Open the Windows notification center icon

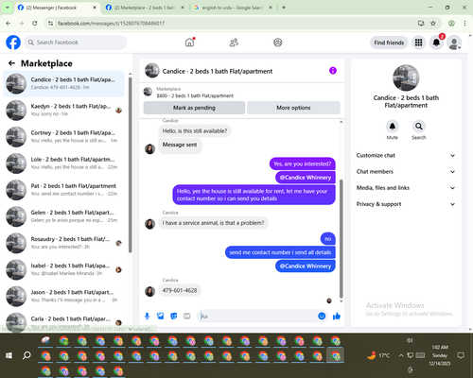click(461, 355)
